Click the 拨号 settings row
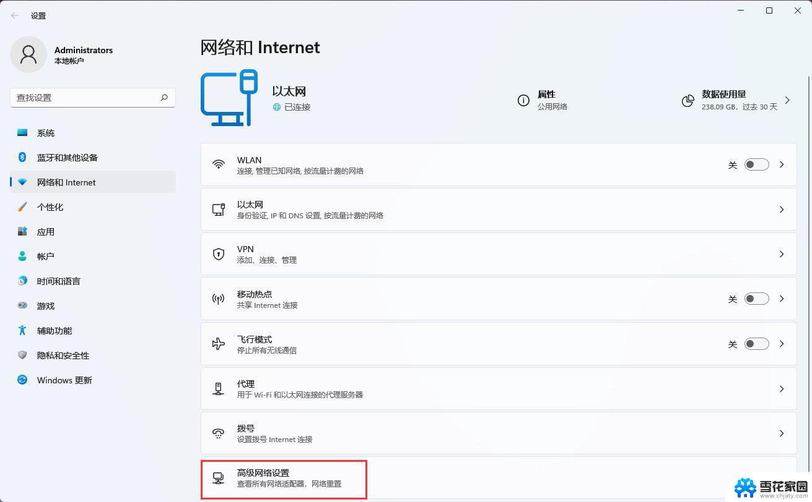Screen dimensions: 812x502 point(499,433)
